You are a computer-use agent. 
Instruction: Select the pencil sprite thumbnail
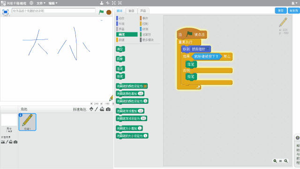(x=27, y=122)
